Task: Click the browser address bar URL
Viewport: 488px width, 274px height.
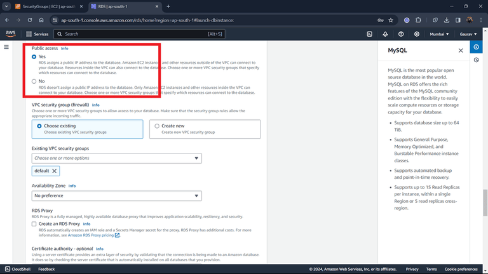Action: point(147,20)
